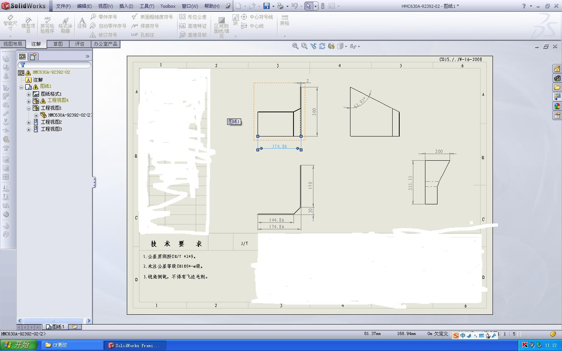
Task: Collapse the 图纸1 tree node
Action: (x=21, y=87)
